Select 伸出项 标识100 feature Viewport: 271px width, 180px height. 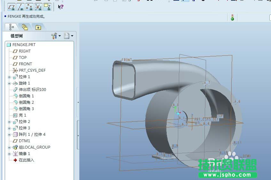click(32, 90)
